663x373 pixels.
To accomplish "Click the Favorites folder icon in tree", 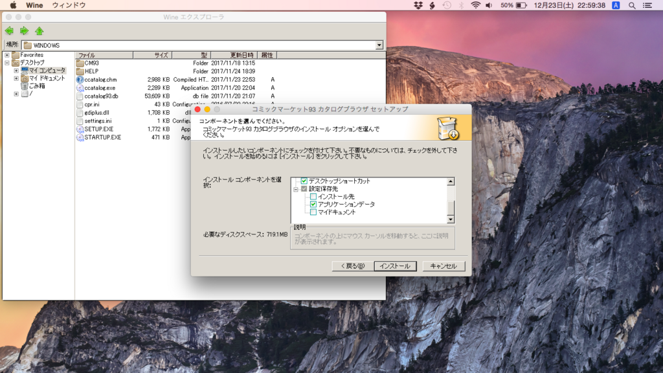I will click(16, 55).
